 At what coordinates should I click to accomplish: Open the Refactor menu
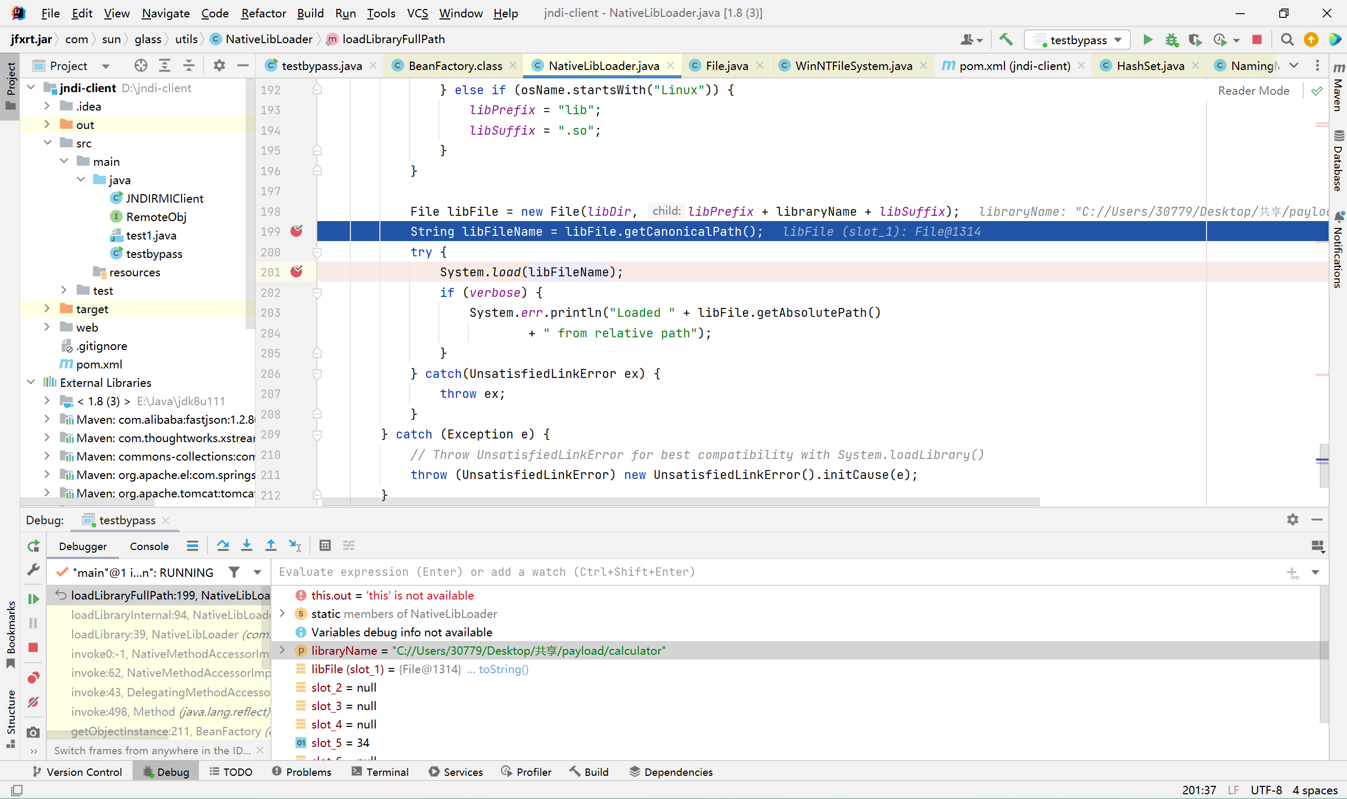[263, 13]
